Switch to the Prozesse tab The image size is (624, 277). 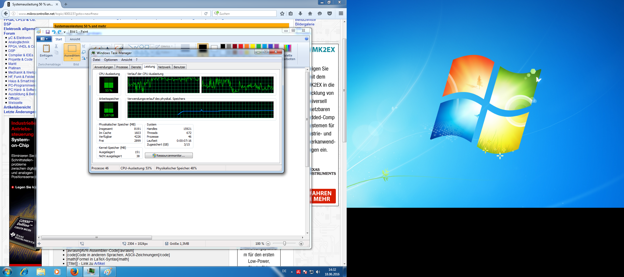[x=122, y=67]
